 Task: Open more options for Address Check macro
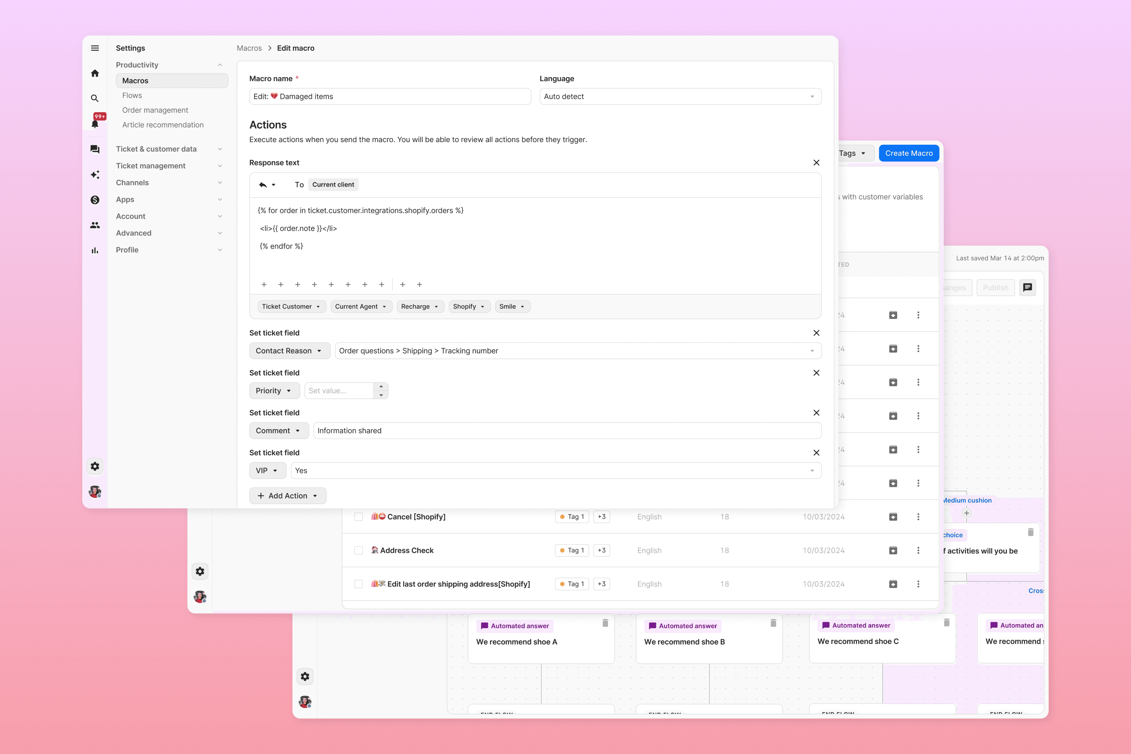tap(918, 551)
